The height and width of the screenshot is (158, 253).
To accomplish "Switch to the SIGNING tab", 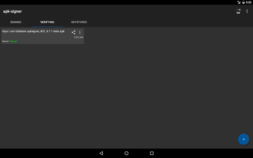I will tap(16, 22).
